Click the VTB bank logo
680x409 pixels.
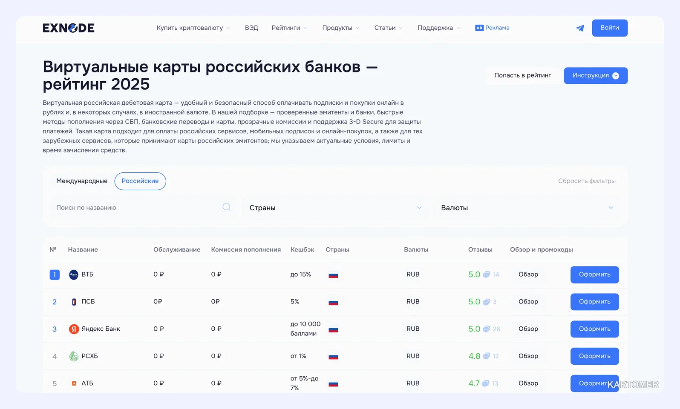[74, 275]
